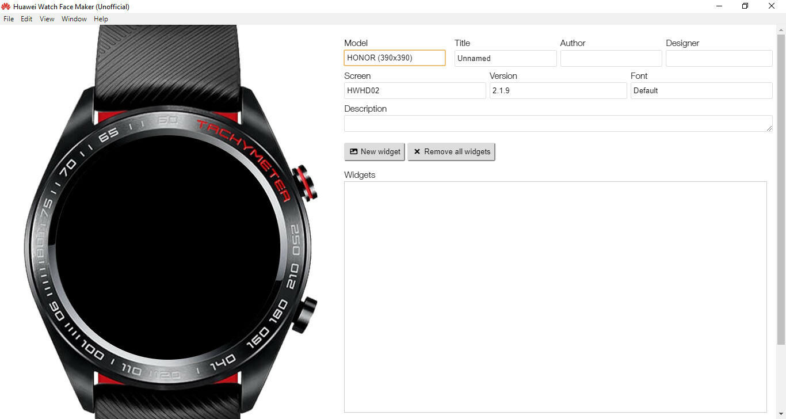
Task: Edit the Version field showing 2.1.9
Action: (558, 90)
